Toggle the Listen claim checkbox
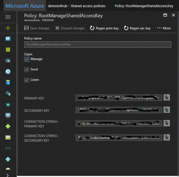This screenshot has width=179, height=177. pos(26,80)
